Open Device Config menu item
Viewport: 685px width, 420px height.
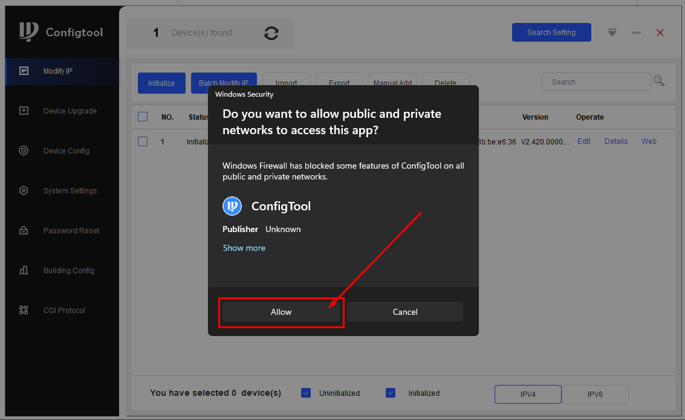coord(62,150)
